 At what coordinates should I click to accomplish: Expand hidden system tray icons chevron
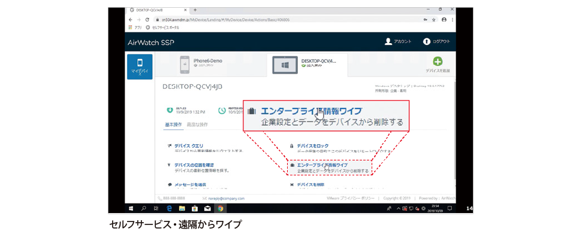(x=398, y=208)
